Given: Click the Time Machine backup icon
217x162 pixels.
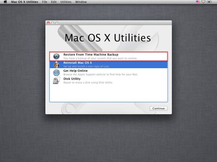Looking at the screenshot, I should click(x=56, y=56).
